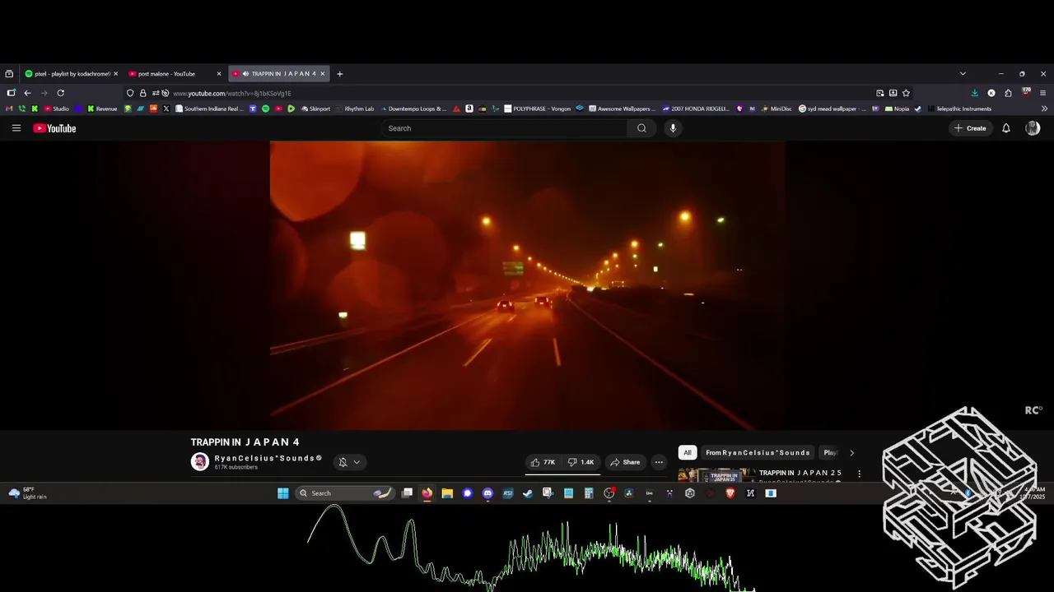The height and width of the screenshot is (592, 1054).
Task: Click the YouTube search input field
Action: point(504,128)
